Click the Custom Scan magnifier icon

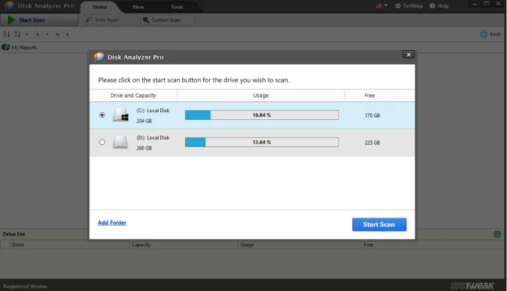(146, 20)
